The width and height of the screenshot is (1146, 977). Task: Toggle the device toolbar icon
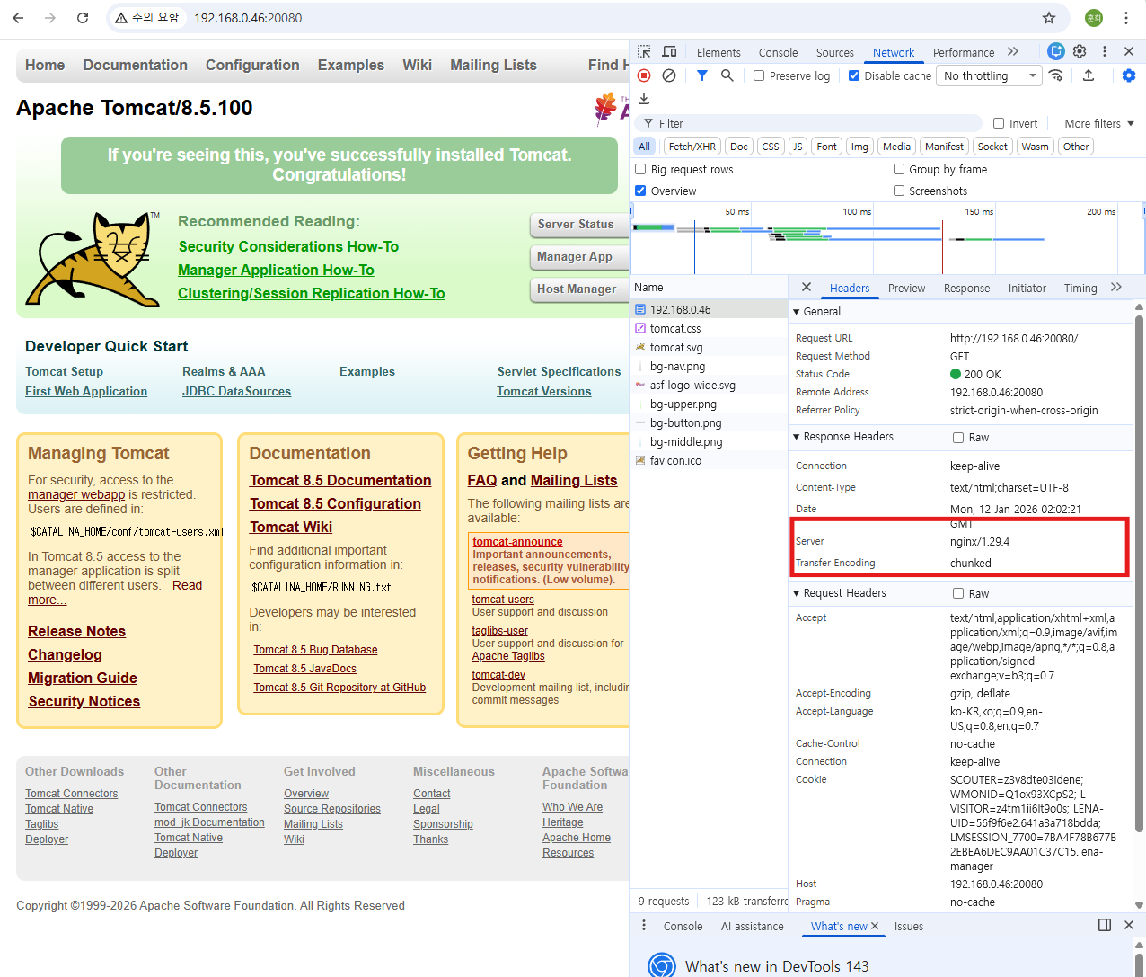[669, 52]
